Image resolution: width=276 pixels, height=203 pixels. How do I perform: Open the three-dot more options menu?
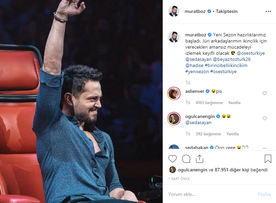268,12
